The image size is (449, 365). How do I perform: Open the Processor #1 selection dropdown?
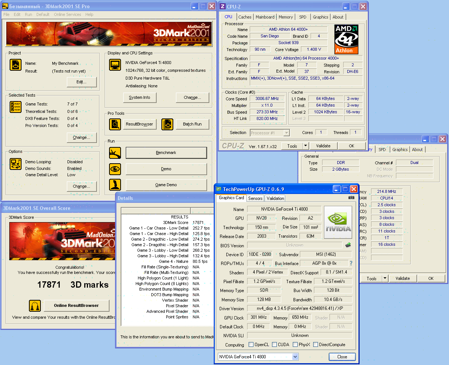(x=286, y=133)
